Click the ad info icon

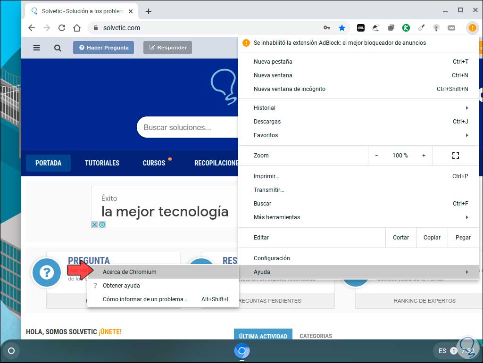[102, 225]
